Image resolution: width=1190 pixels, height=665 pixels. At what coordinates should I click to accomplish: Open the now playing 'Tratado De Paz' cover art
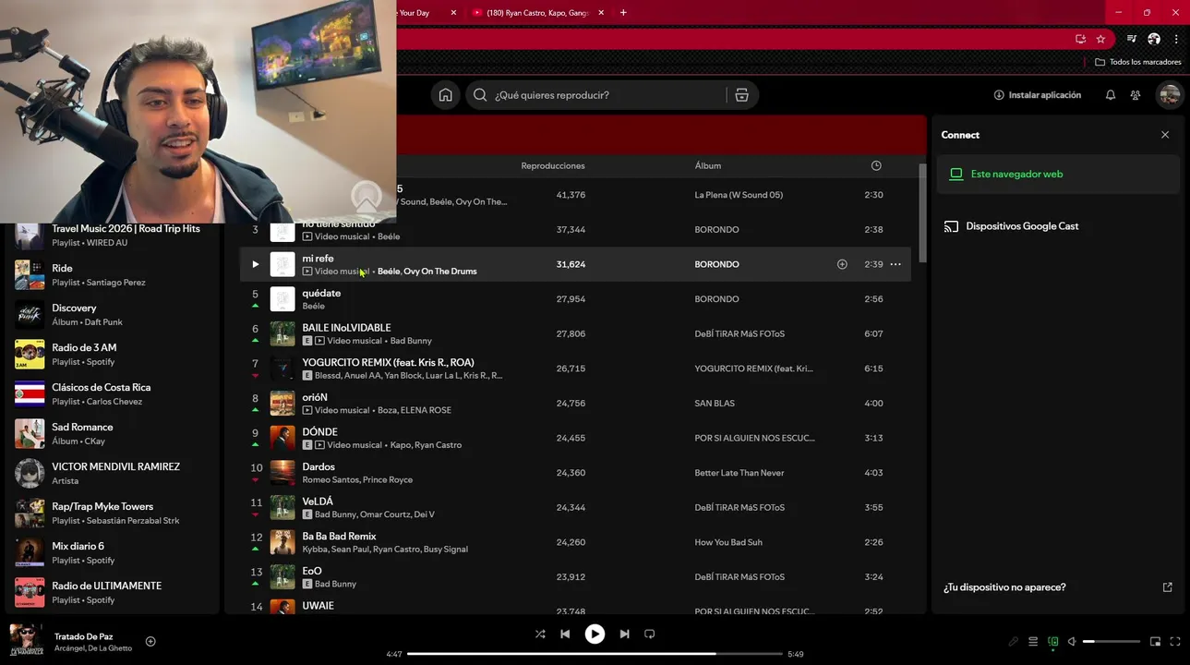point(26,641)
